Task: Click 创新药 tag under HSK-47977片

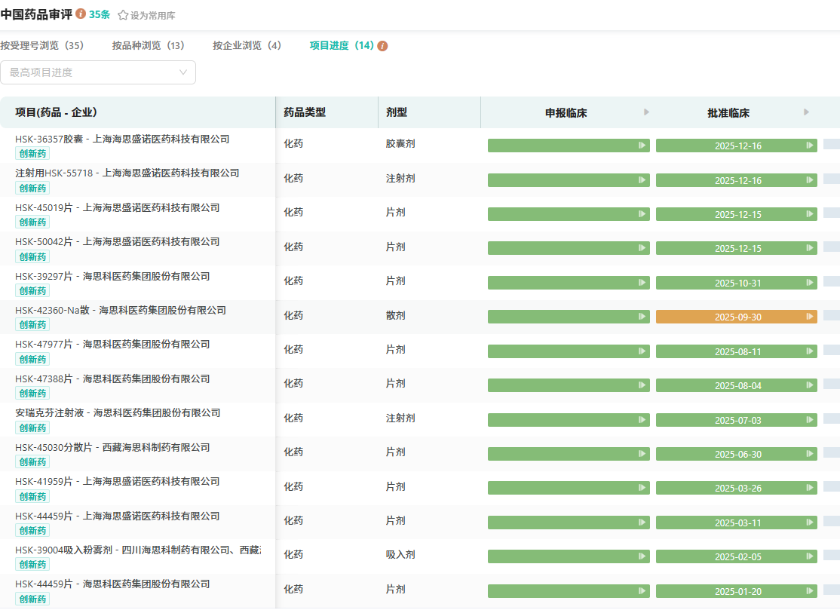Action: pos(32,359)
